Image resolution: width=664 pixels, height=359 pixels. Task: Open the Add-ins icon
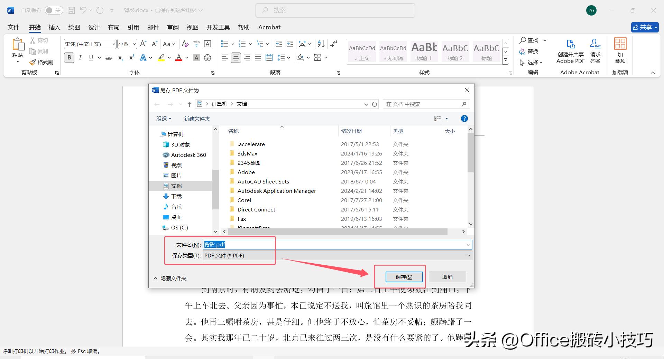(x=620, y=44)
